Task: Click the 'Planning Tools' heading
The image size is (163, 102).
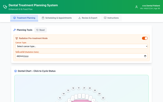Action: (x=24, y=30)
